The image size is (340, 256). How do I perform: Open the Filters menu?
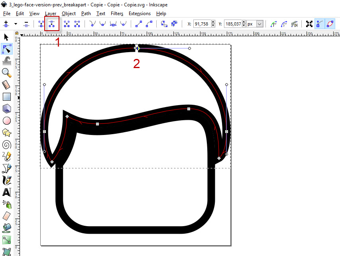click(x=117, y=14)
